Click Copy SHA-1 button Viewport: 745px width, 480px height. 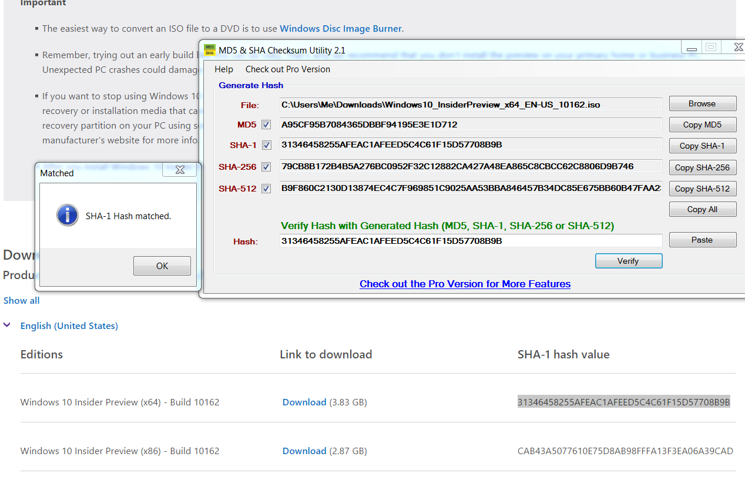[703, 146]
